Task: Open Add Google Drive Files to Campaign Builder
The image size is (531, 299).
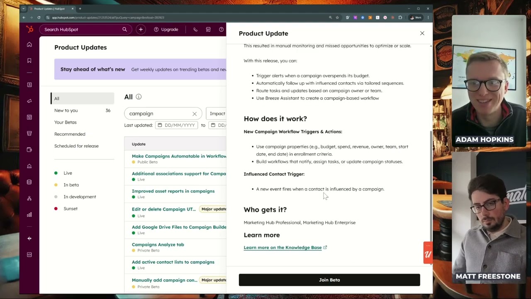Action: point(179,227)
